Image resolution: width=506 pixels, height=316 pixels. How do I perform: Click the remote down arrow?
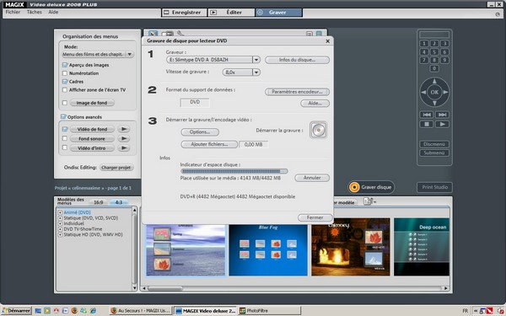tap(434, 103)
